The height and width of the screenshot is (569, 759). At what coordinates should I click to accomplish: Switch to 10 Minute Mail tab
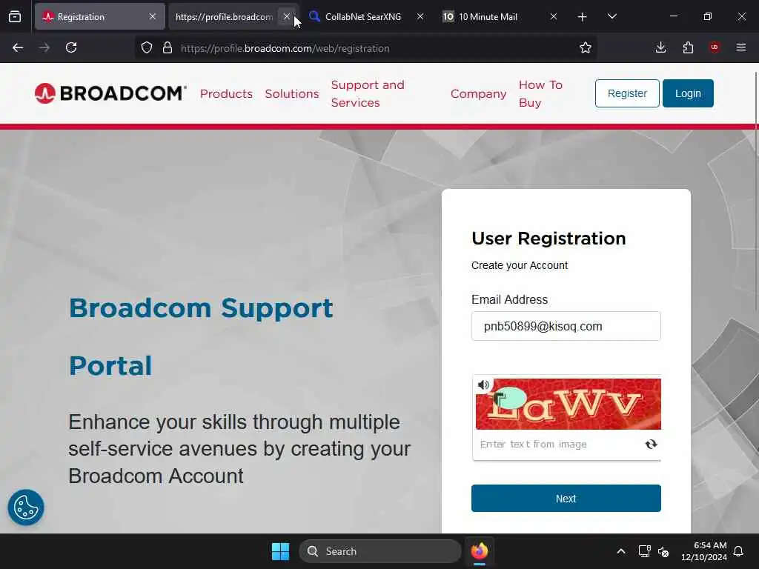pos(488,16)
